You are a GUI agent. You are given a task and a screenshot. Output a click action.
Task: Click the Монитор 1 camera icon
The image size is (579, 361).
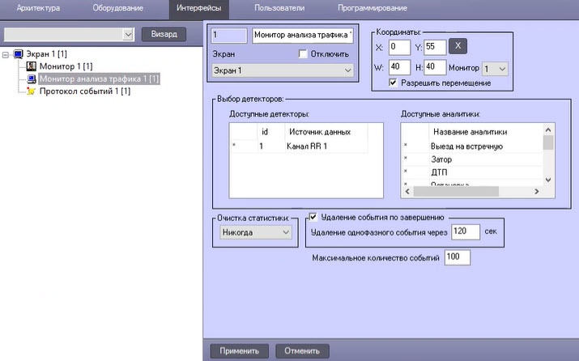pos(32,66)
